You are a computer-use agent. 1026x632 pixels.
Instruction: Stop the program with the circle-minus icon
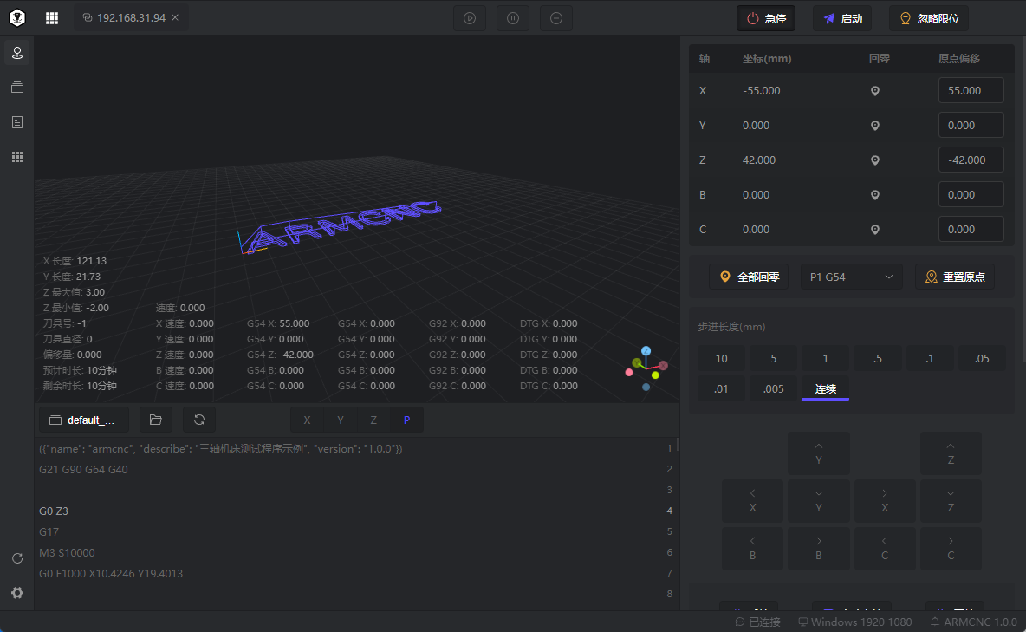(x=556, y=18)
